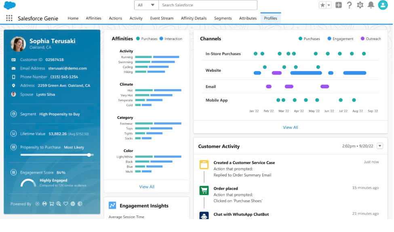This screenshot has width=394, height=232.
Task: Click the favorites star icon
Action: [322, 5]
